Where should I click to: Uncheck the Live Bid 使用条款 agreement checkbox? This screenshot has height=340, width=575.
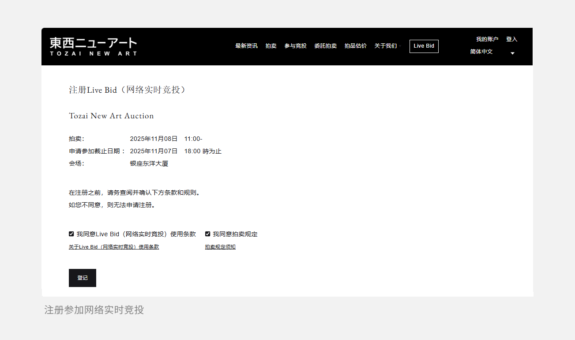(x=71, y=234)
